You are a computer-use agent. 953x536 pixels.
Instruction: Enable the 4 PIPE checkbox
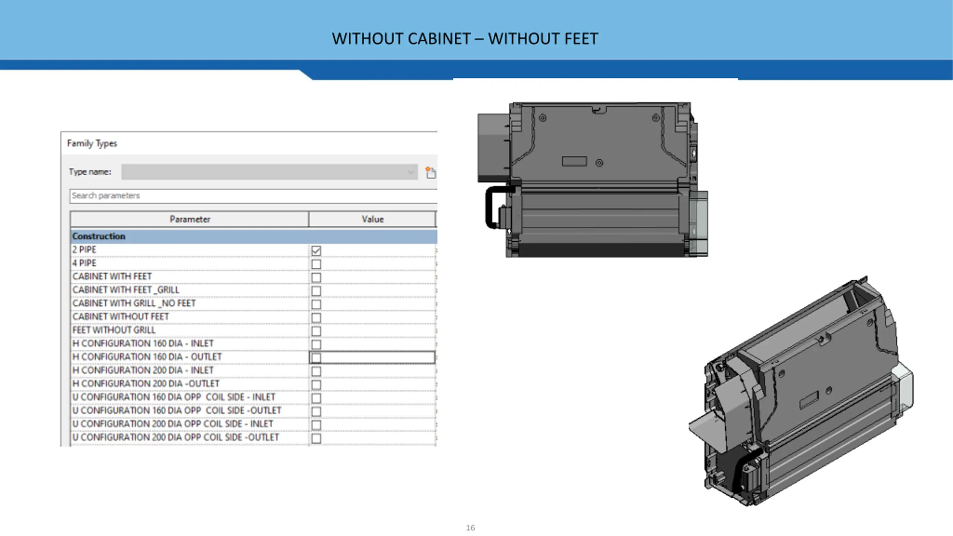[316, 264]
